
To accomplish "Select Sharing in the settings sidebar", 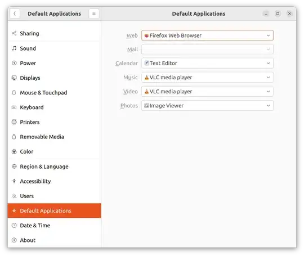I will point(54,33).
